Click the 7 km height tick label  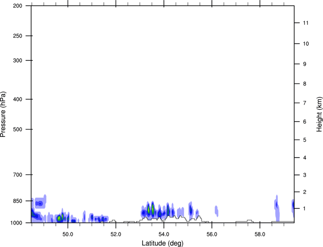coord(304,103)
